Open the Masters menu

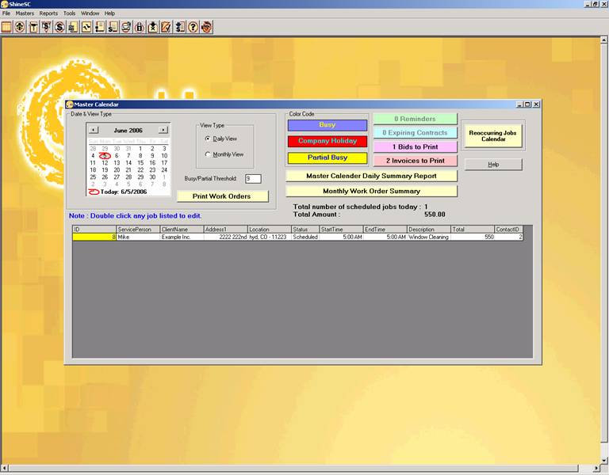25,13
